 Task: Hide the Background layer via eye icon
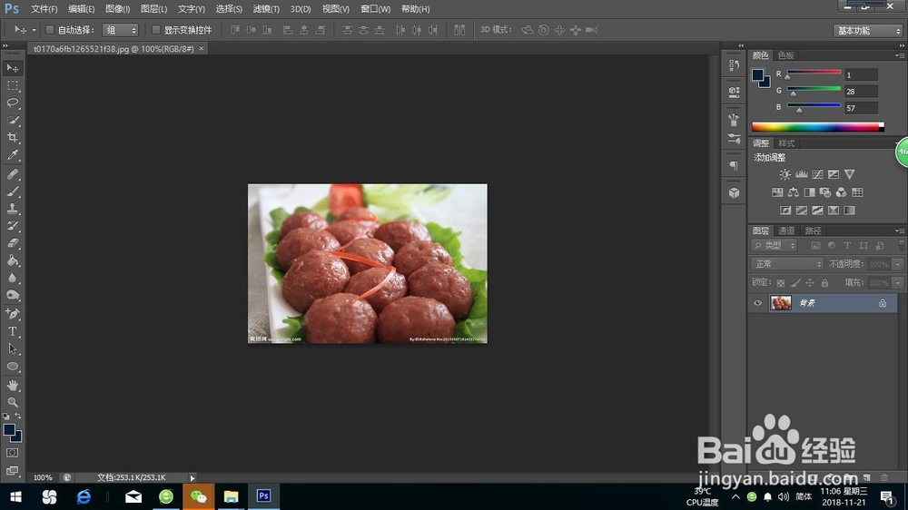pos(757,303)
